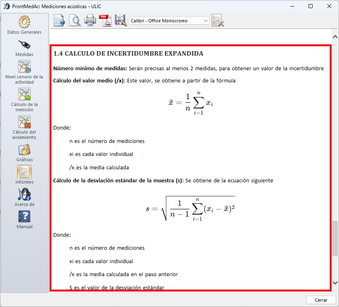This screenshot has width=339, height=307.
Task: Open the Calibri font dropdown
Action: 204,20
